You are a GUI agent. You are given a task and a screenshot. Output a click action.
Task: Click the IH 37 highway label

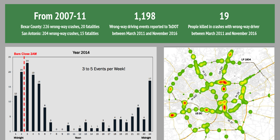click(230, 121)
